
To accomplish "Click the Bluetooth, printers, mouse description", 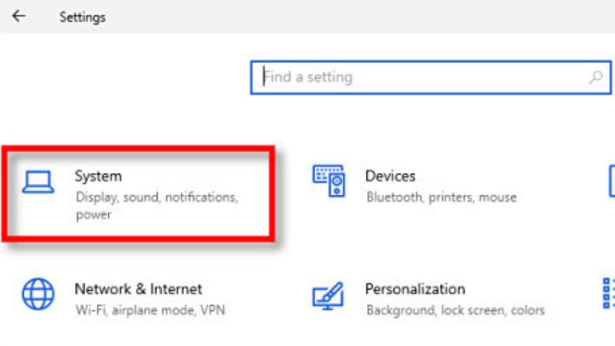I will (x=441, y=197).
